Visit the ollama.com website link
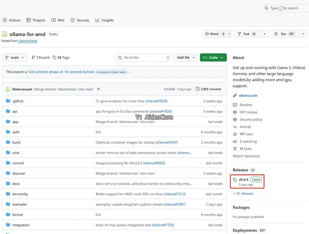The width and height of the screenshot is (309, 234). tap(248, 96)
